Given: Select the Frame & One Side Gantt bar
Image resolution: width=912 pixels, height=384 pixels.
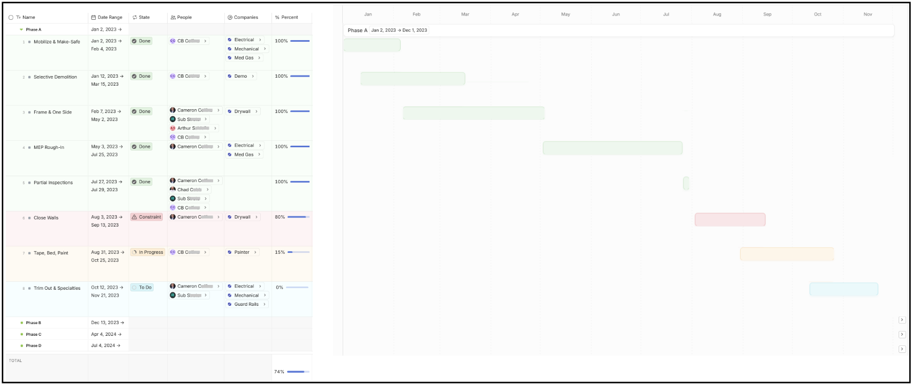Looking at the screenshot, I should (474, 113).
